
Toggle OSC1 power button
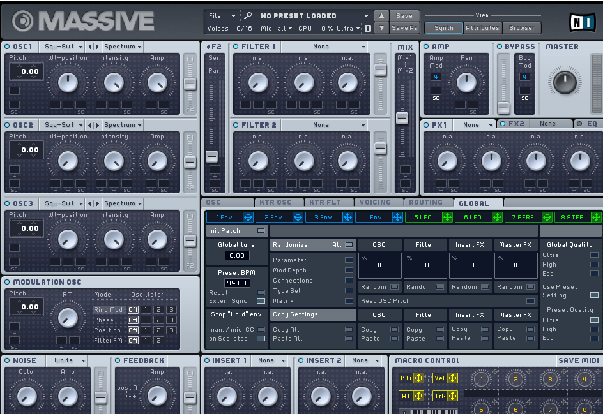(x=7, y=47)
